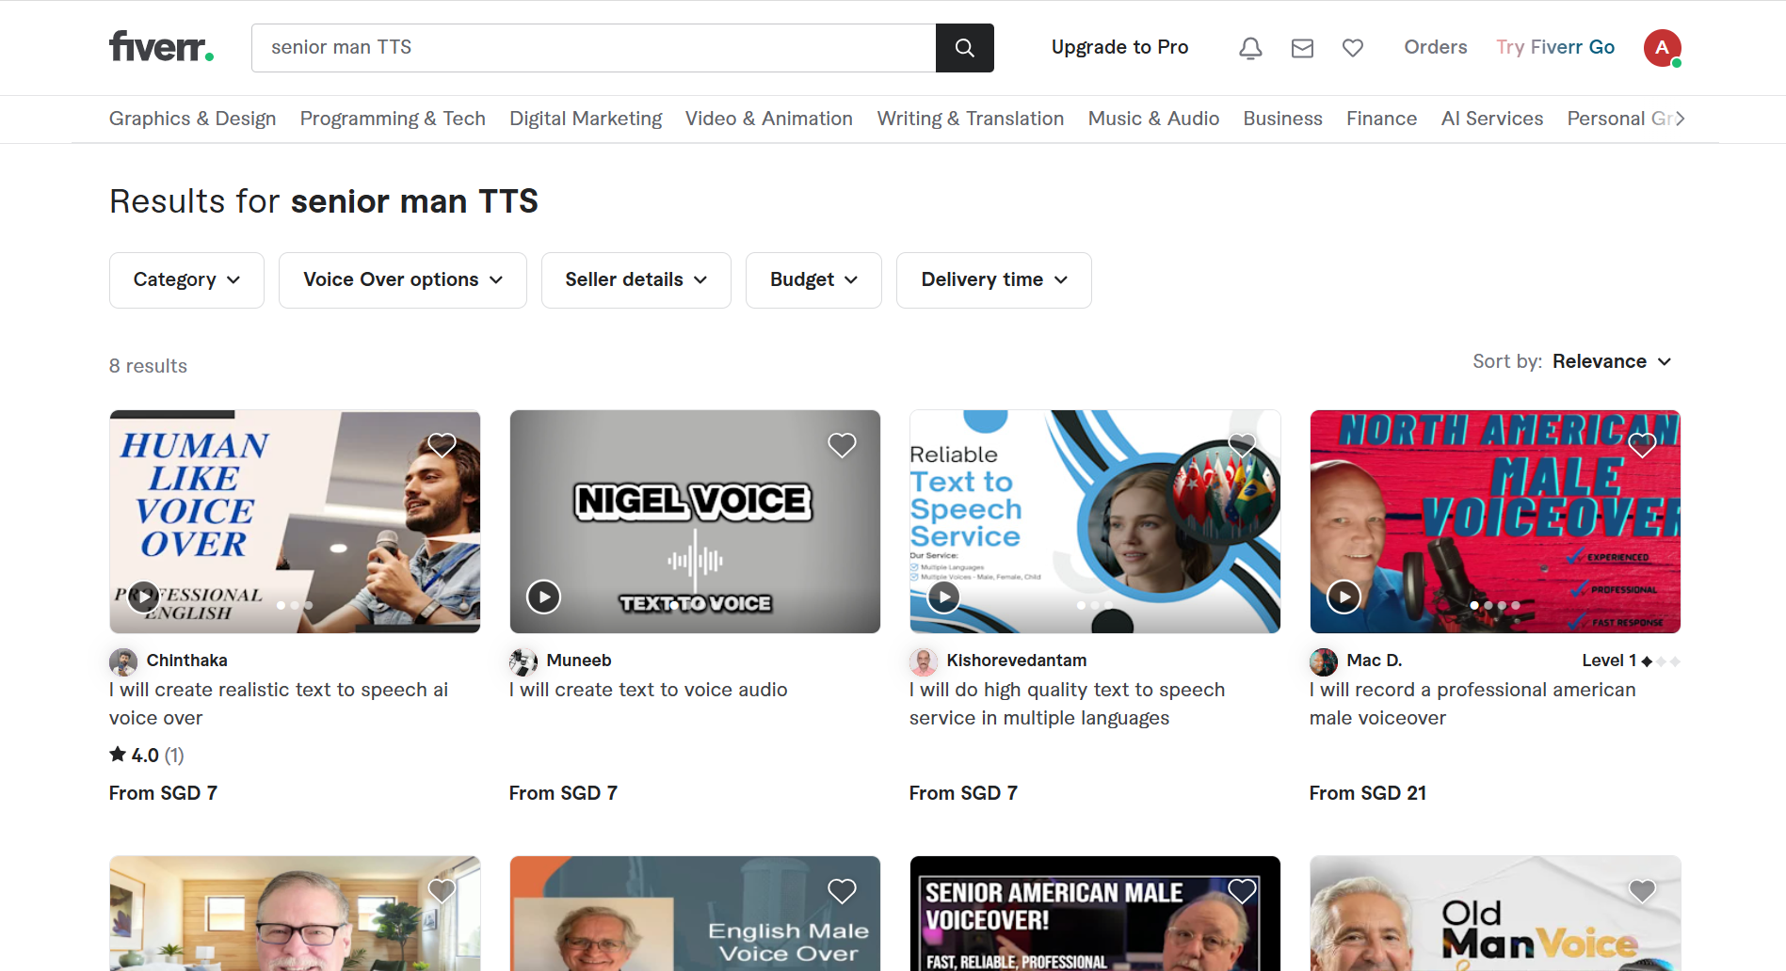This screenshot has height=971, width=1786.
Task: Open 'realistic text to speech ai' gig title
Action: [x=279, y=704]
